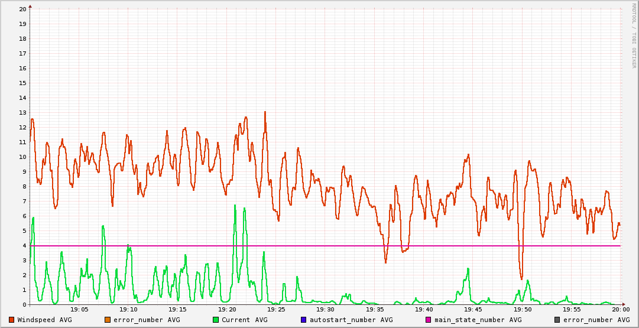Select the 19:50 time axis label
The width and height of the screenshot is (639, 328).
pyautogui.click(x=522, y=309)
